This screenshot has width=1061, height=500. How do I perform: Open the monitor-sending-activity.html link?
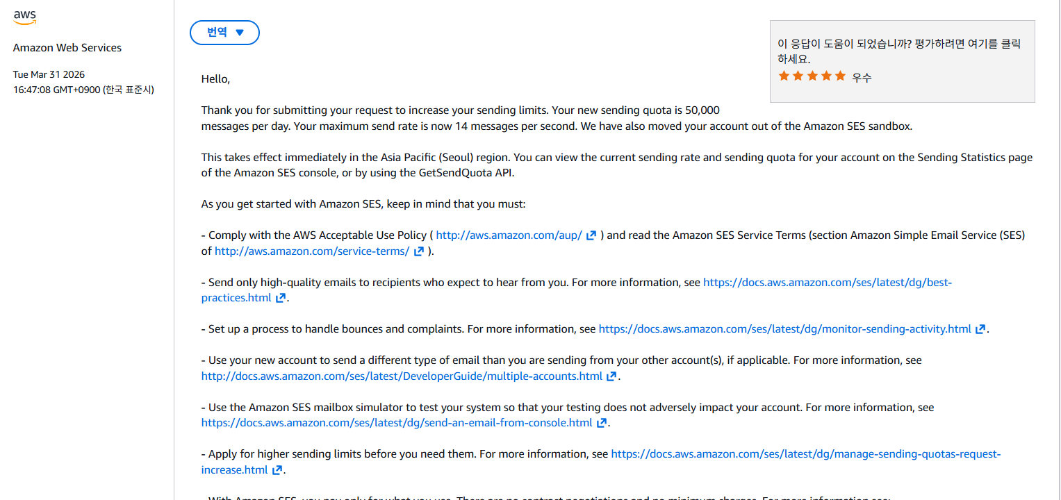[785, 329]
